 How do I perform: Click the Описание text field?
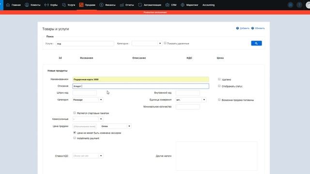[141, 86]
